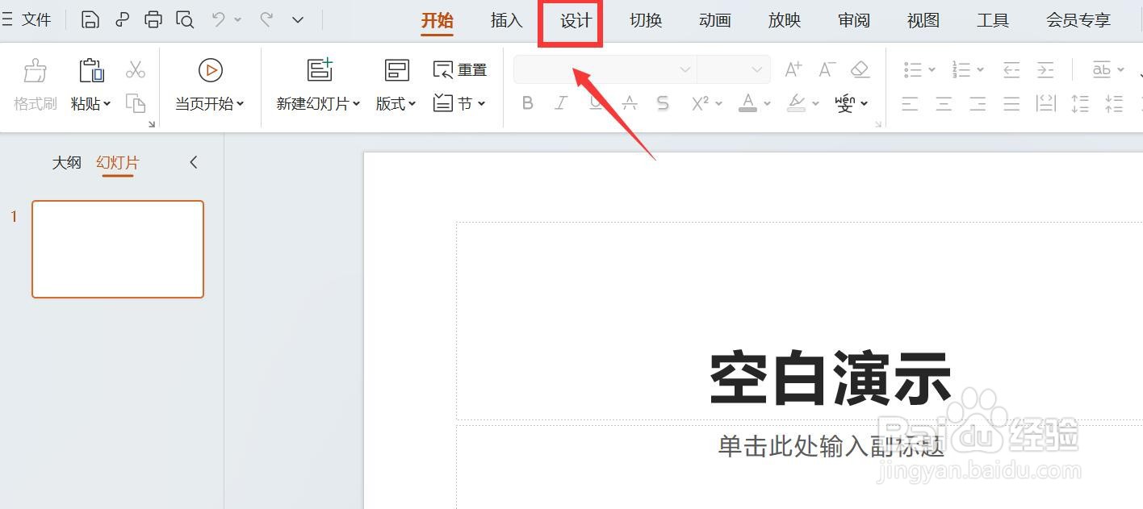
Task: Open the customize quick access toolbar chevron
Action: (x=298, y=20)
